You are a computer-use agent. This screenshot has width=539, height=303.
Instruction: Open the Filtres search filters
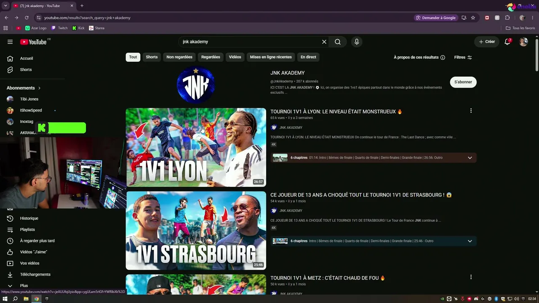tap(463, 57)
